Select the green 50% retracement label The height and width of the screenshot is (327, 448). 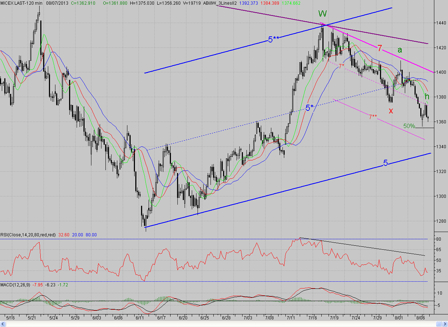[409, 126]
